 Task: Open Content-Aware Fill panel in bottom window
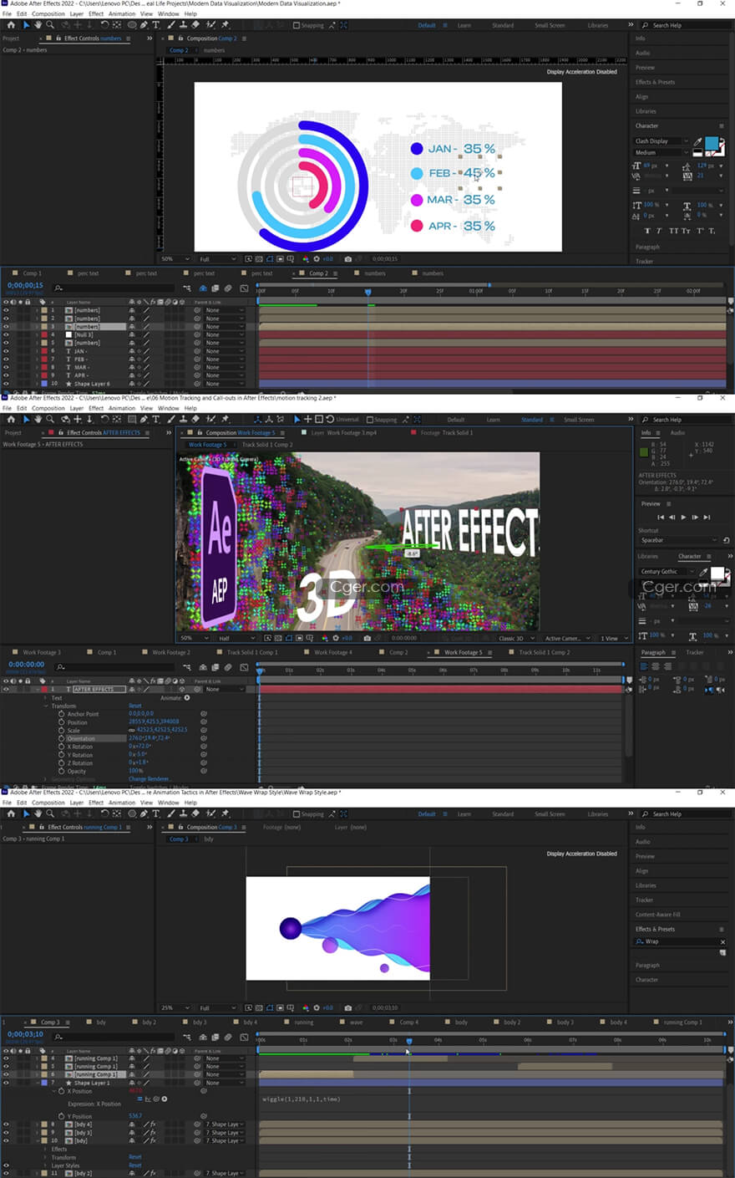point(658,915)
